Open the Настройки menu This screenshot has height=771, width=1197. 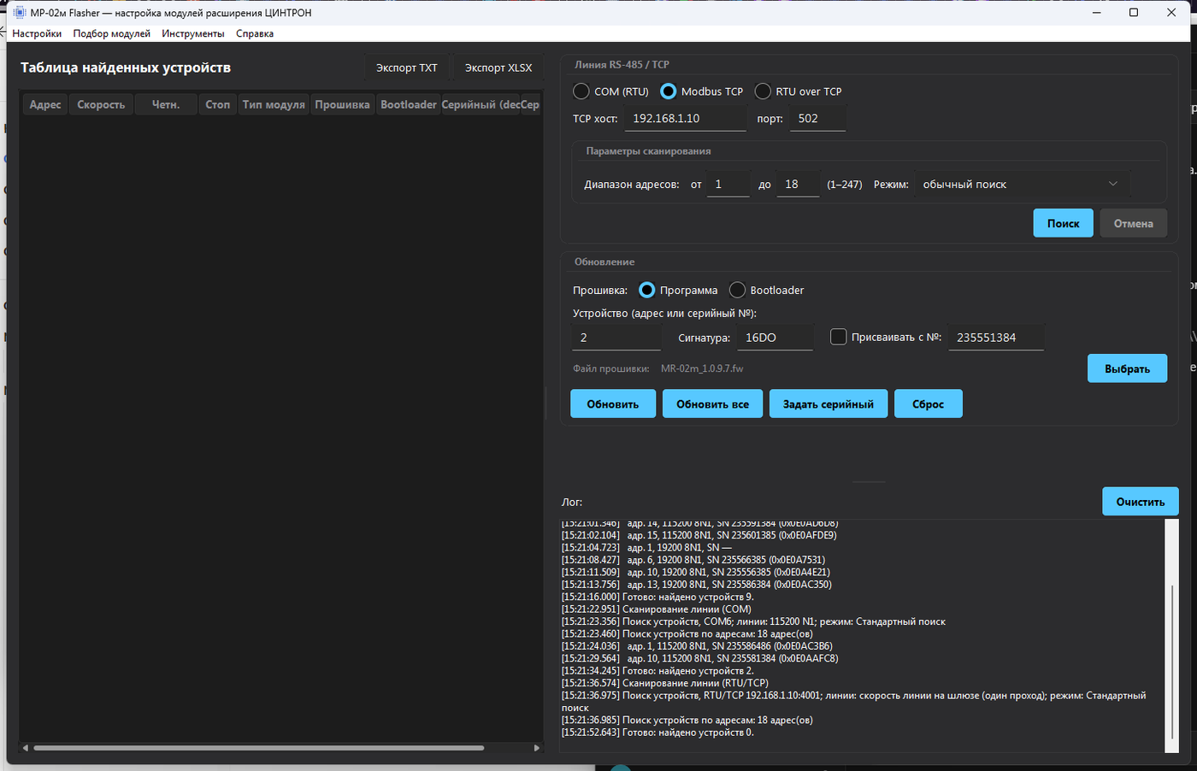tap(37, 33)
